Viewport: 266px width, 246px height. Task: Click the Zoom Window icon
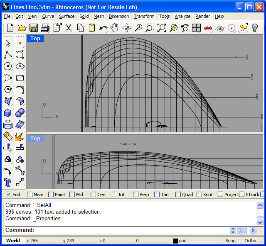coord(150,28)
